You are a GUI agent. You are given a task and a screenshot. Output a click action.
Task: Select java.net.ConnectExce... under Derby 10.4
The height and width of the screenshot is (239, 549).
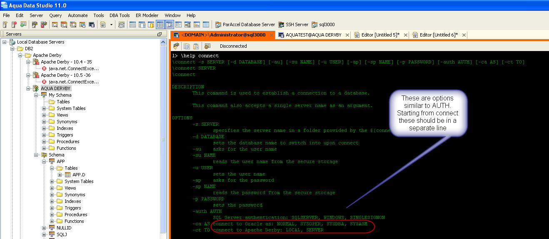tap(74, 68)
